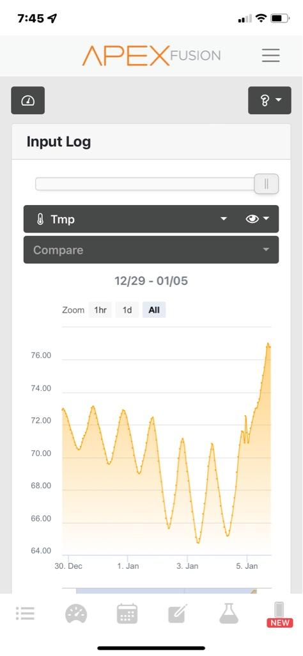Tap the edit notepad icon in the bottom bar

point(178,614)
